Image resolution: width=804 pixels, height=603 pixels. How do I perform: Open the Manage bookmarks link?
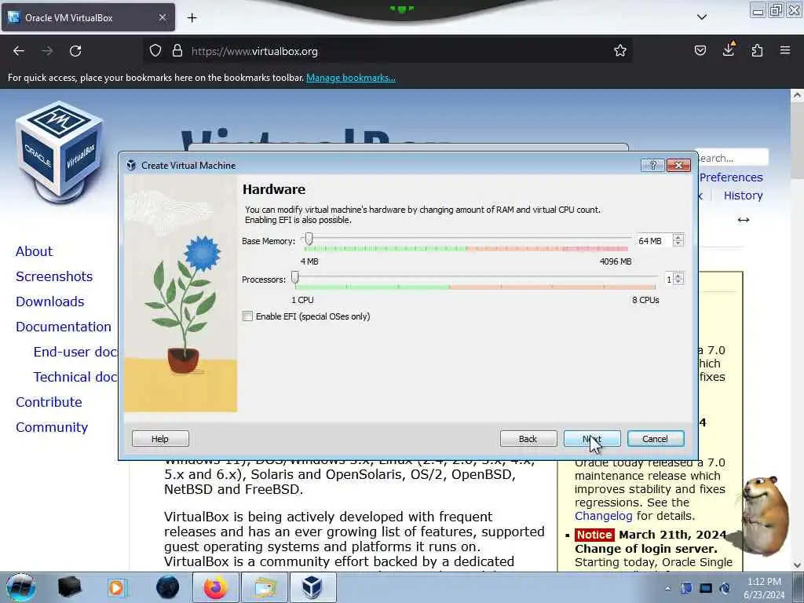click(x=351, y=78)
